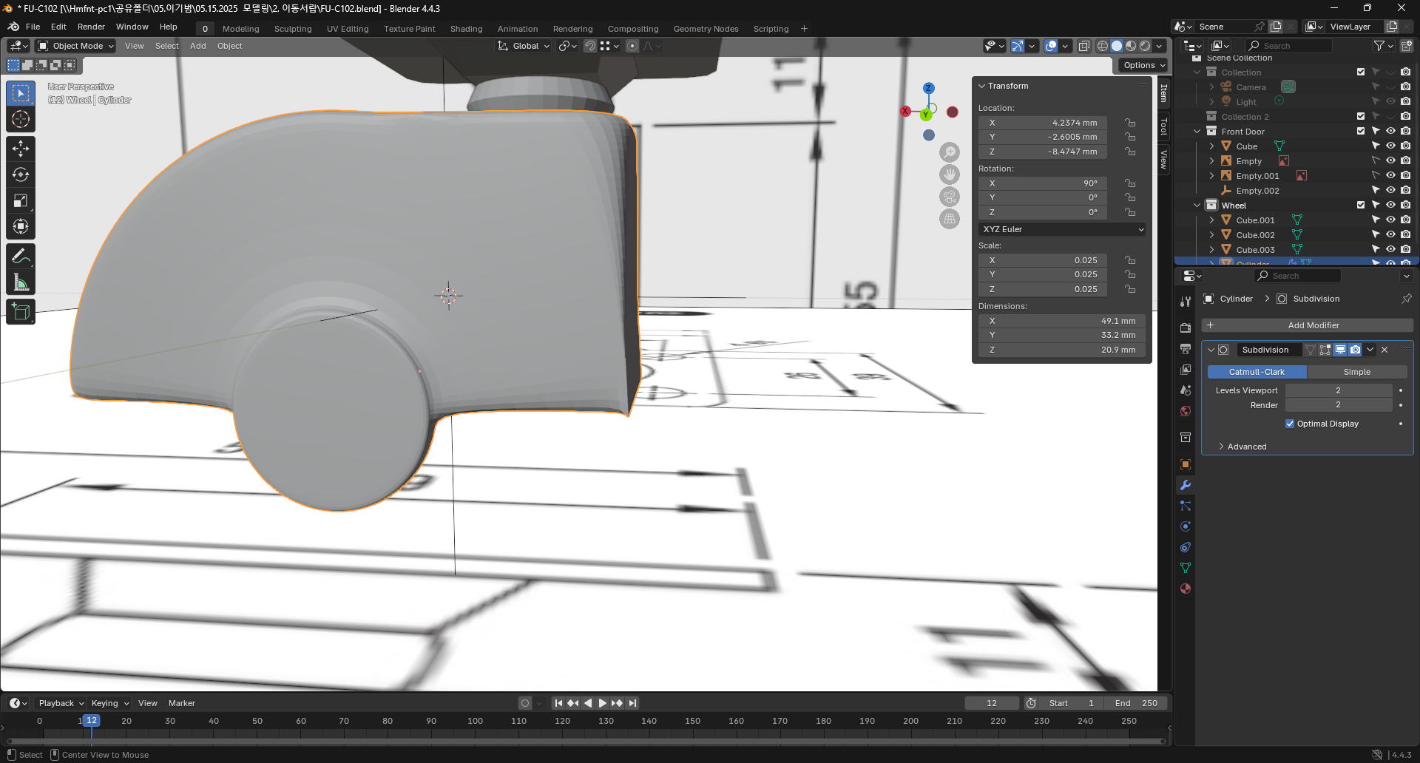Toggle camera view icon in viewport
1420x763 pixels.
[950, 197]
